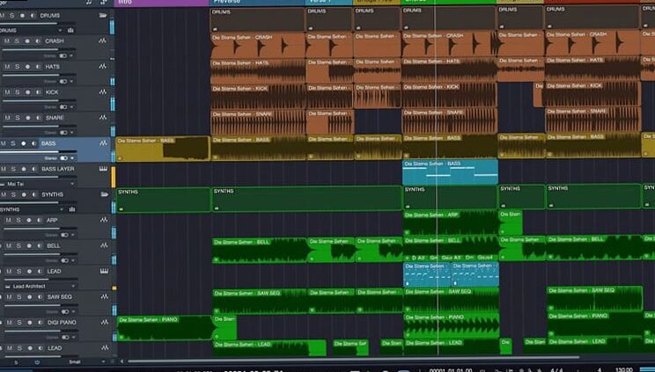Screen dimensions: 655x372
Task: Open the SYNTHS folder track icon
Action: pyautogui.click(x=104, y=194)
